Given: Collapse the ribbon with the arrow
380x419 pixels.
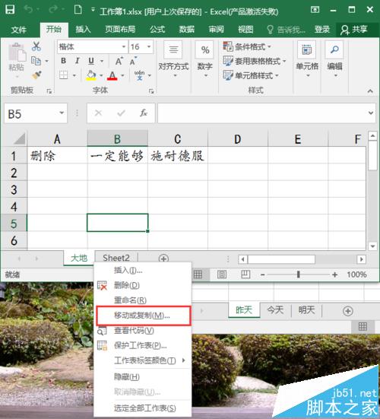Looking at the screenshot, I should click(370, 91).
